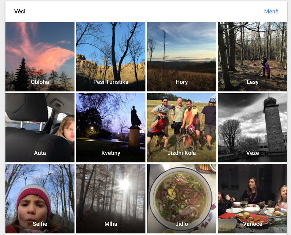Click the 'Pěší Turistika' label text
The image size is (291, 235).
point(111,82)
